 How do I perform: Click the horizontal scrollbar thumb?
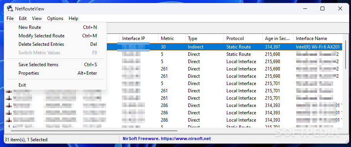(94, 131)
